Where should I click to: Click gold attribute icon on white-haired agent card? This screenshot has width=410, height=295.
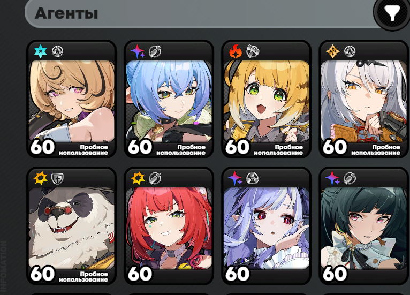(x=332, y=51)
